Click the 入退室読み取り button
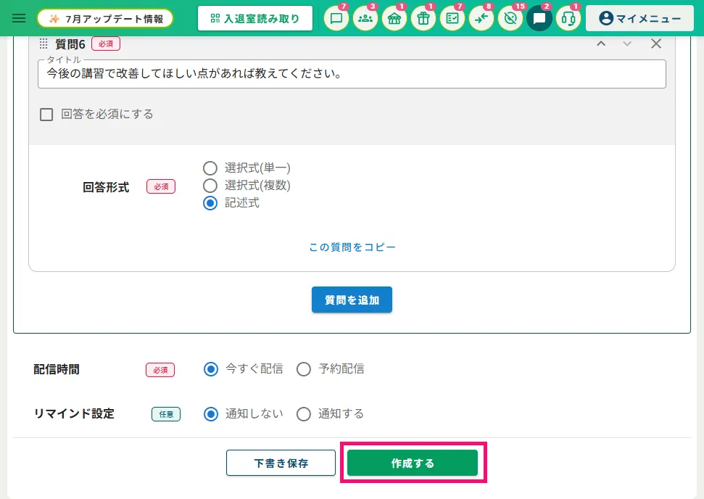This screenshot has width=704, height=499. click(255, 18)
